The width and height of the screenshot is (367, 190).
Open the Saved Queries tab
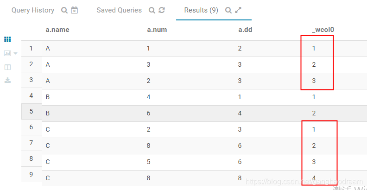119,10
